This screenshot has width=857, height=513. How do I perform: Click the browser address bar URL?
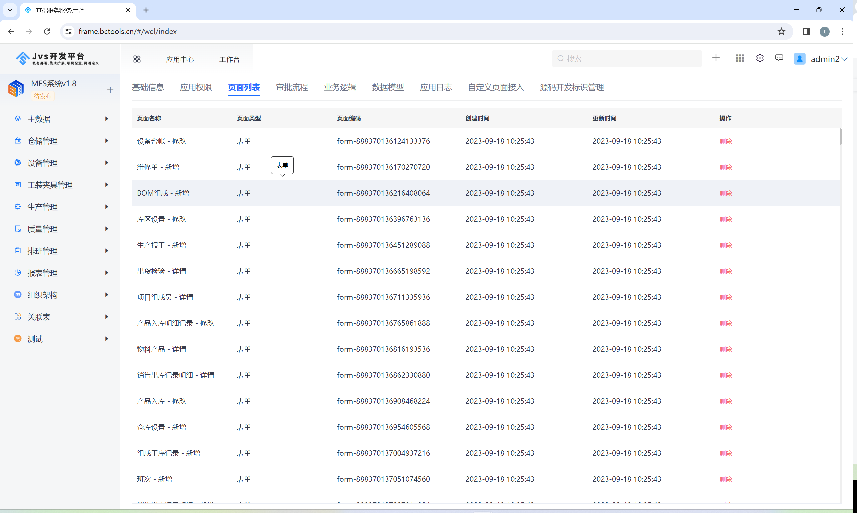point(128,31)
